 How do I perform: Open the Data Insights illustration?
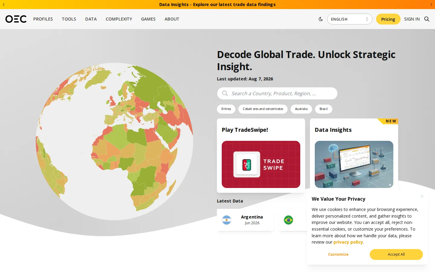pyautogui.click(x=354, y=164)
